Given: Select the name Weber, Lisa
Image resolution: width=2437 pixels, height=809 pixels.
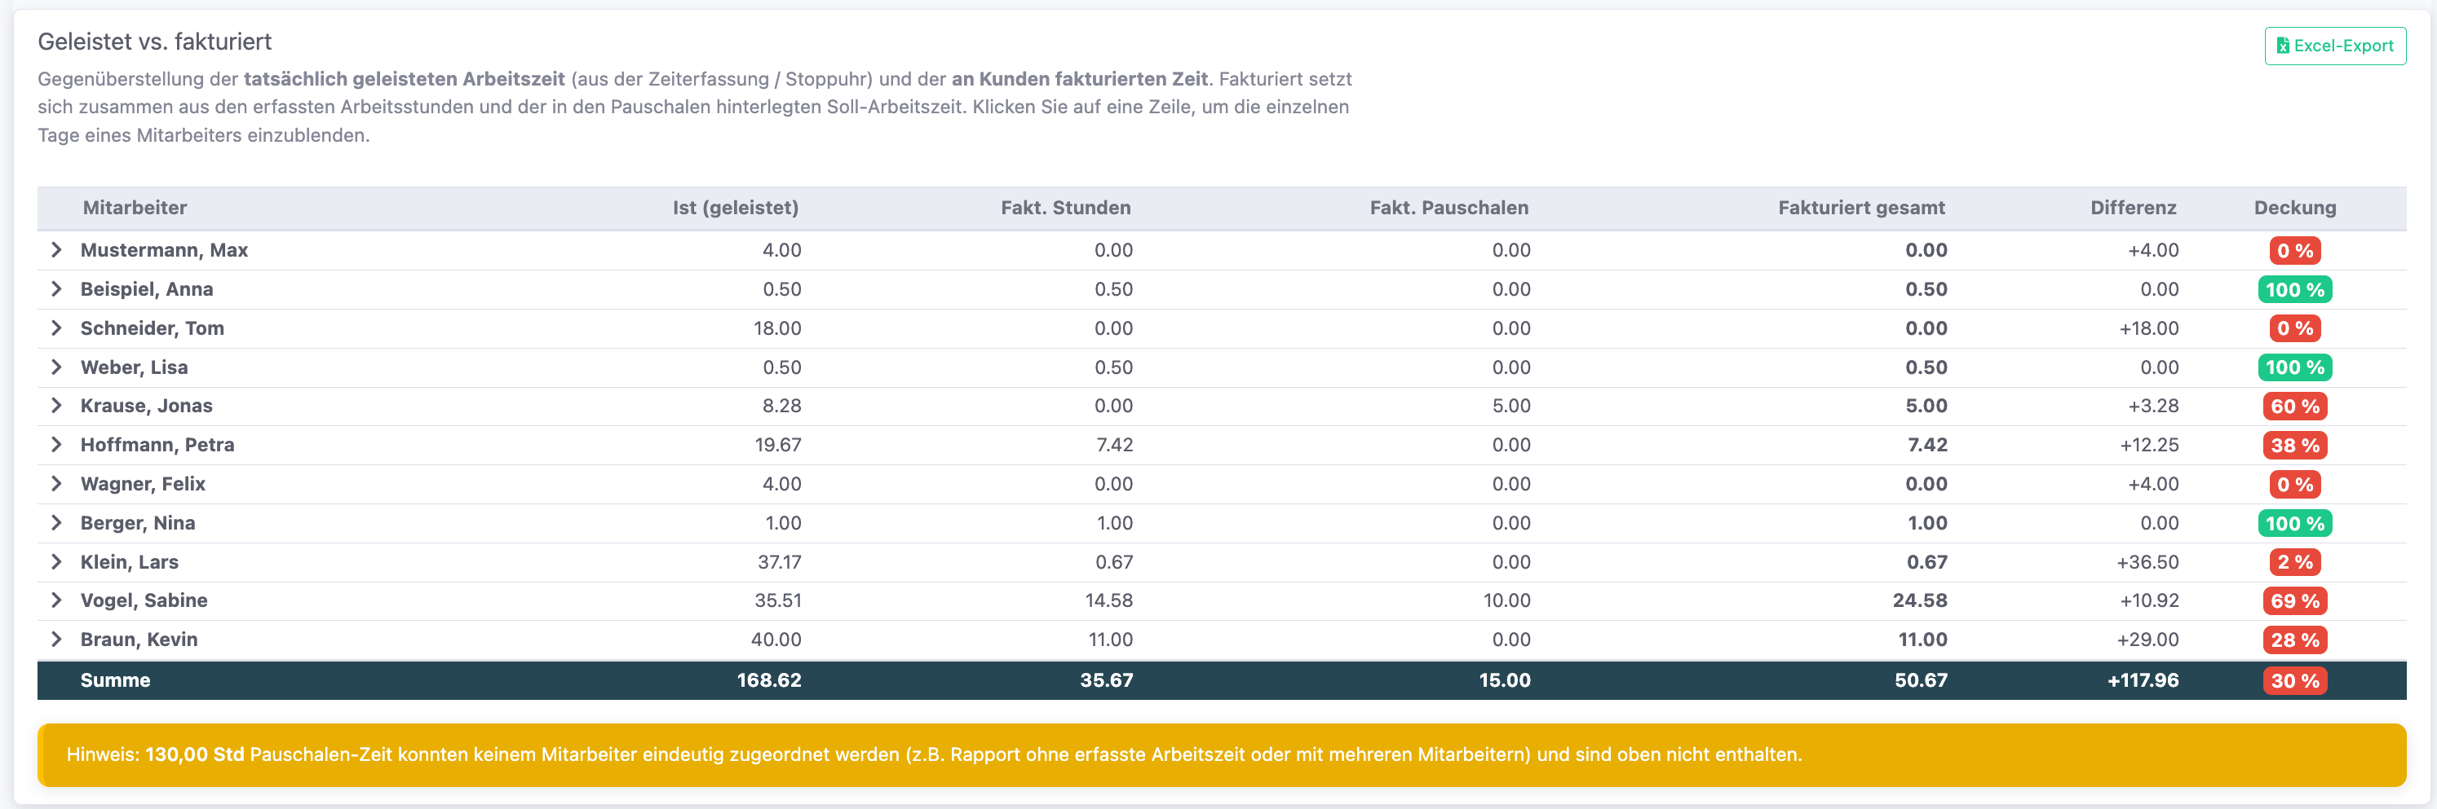Looking at the screenshot, I should [x=135, y=367].
